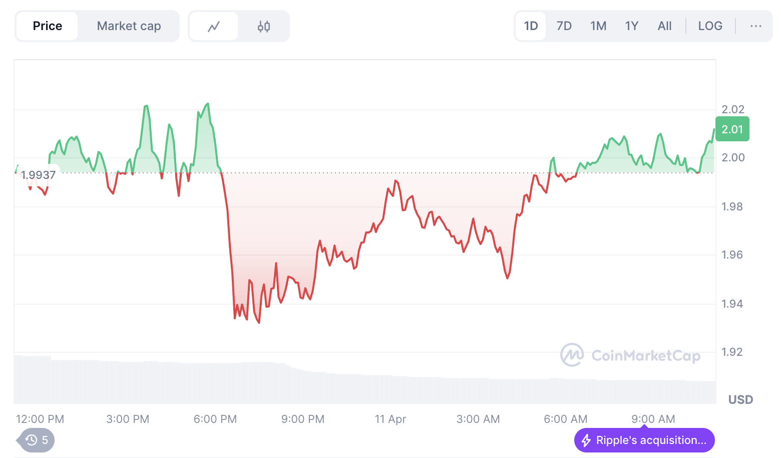This screenshot has width=781, height=458.
Task: Select the 7D time range
Action: coord(564,26)
